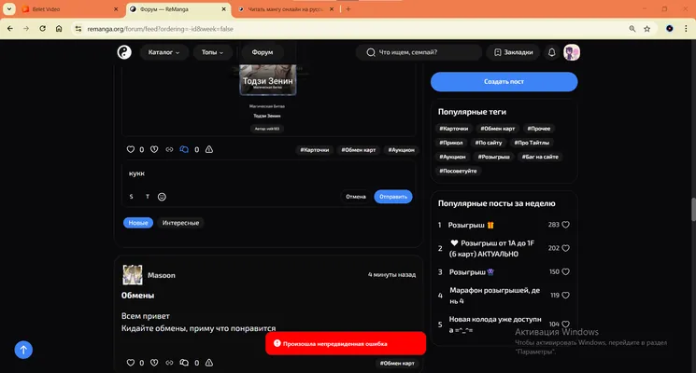696x373 pixels.
Task: Cancel the comment with Отмена
Action: click(x=356, y=197)
